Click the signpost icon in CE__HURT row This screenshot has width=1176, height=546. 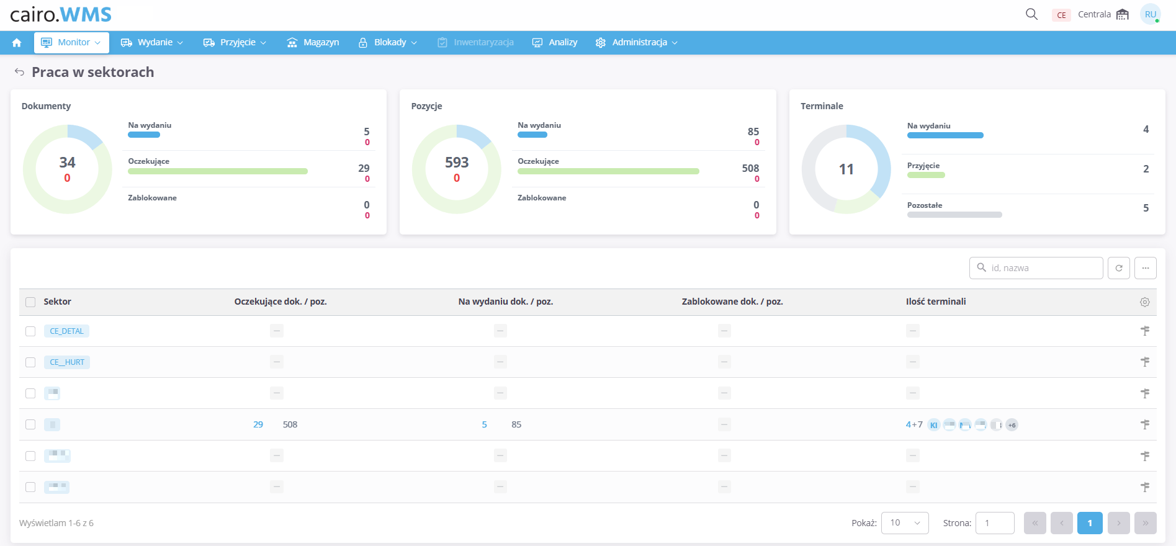coord(1145,362)
